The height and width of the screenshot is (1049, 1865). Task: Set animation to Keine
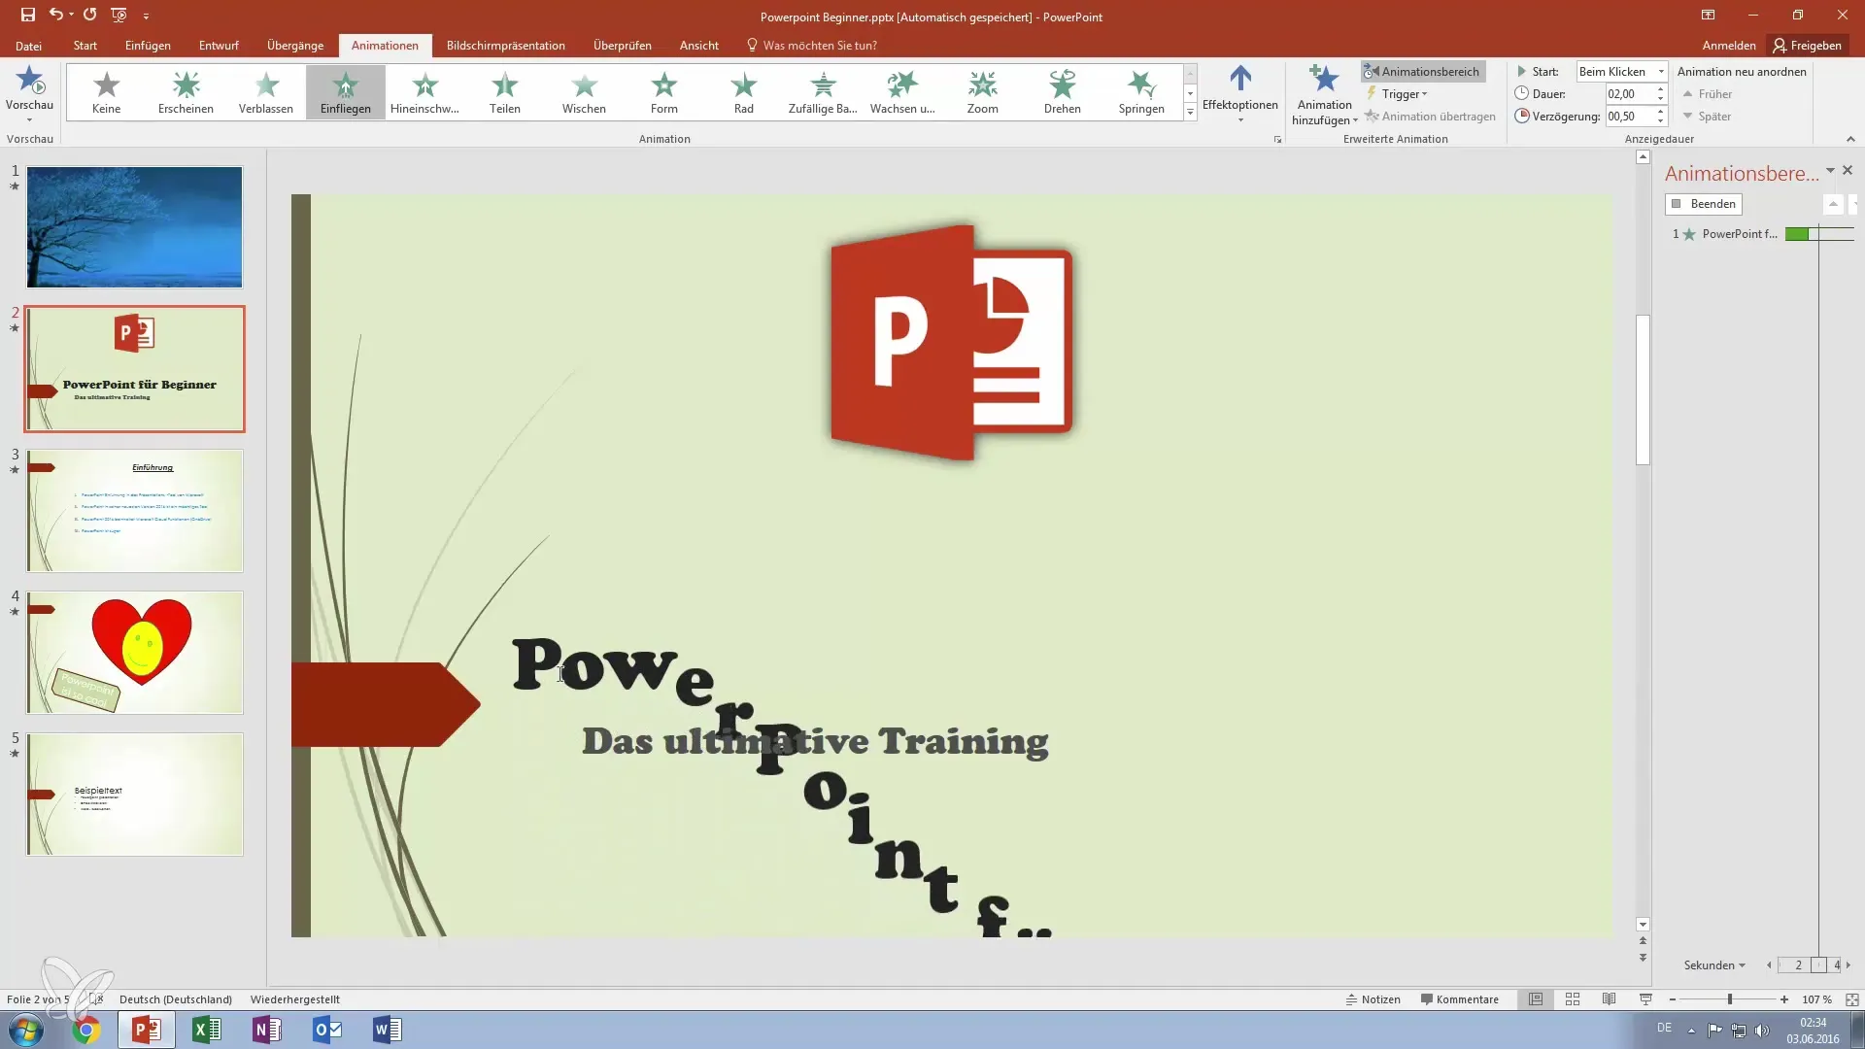(x=106, y=93)
